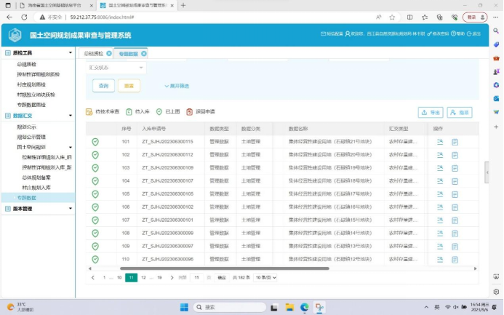504x315 pixels.
Task: Open the 10条/页 page size dropdown
Action: pos(265,277)
